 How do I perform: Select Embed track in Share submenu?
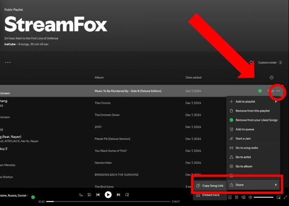[210, 195]
